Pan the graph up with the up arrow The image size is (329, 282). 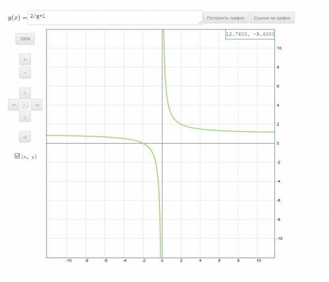point(25,93)
